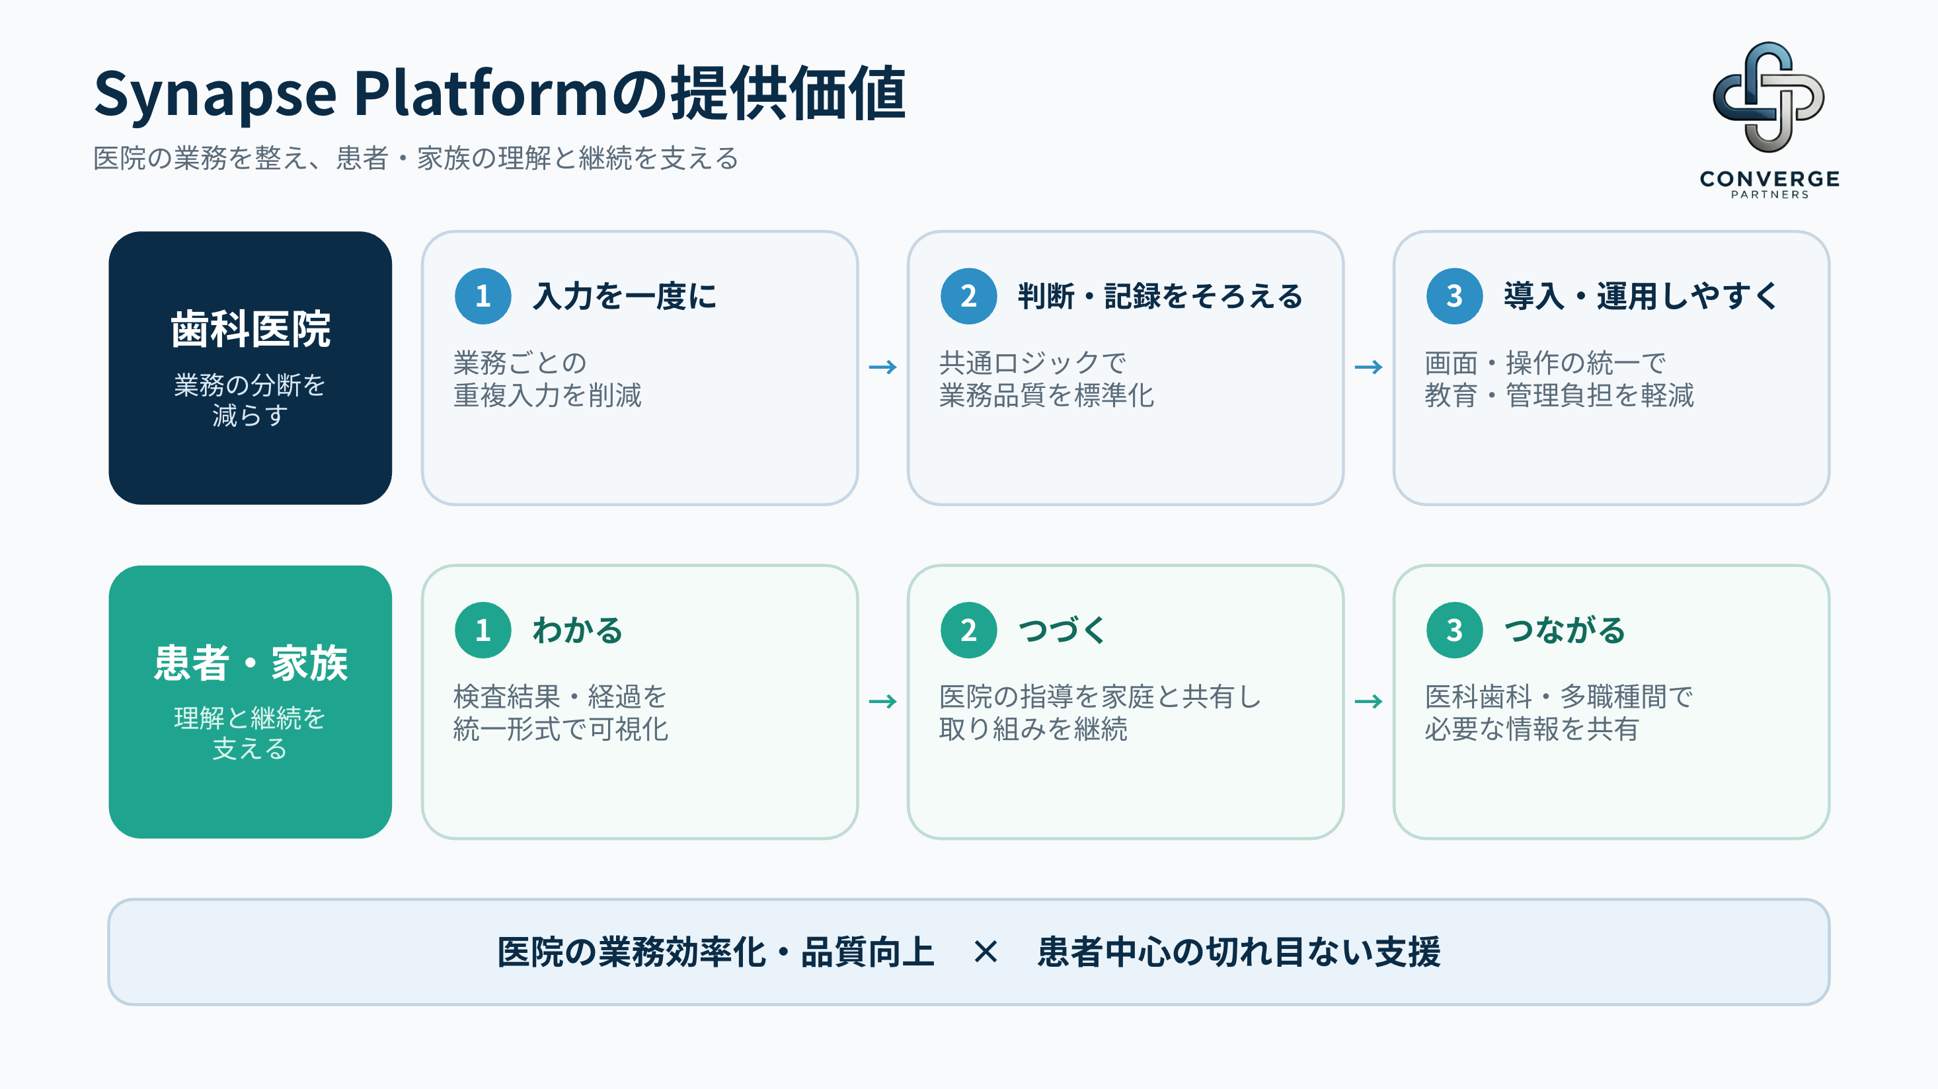Image resolution: width=1938 pixels, height=1089 pixels.
Task: Click the 共通ロジックで業務品質を標準化 text
Action: 1046,379
